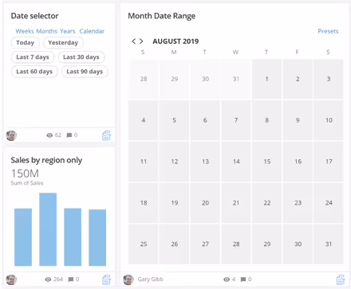The height and width of the screenshot is (289, 351).
Task: Select August 10 in calendar
Action: (x=329, y=120)
